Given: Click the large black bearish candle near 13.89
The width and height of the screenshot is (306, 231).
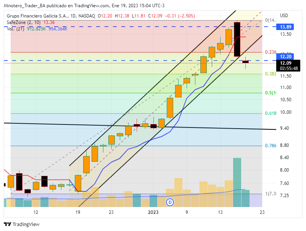Looking at the screenshot, I should [x=237, y=39].
